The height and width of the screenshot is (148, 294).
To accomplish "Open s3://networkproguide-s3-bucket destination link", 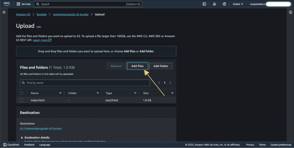I will click(41, 129).
